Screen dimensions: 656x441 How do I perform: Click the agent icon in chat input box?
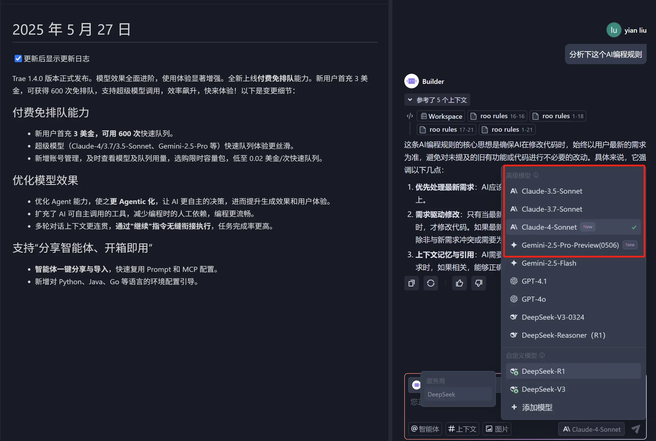[x=416, y=385]
